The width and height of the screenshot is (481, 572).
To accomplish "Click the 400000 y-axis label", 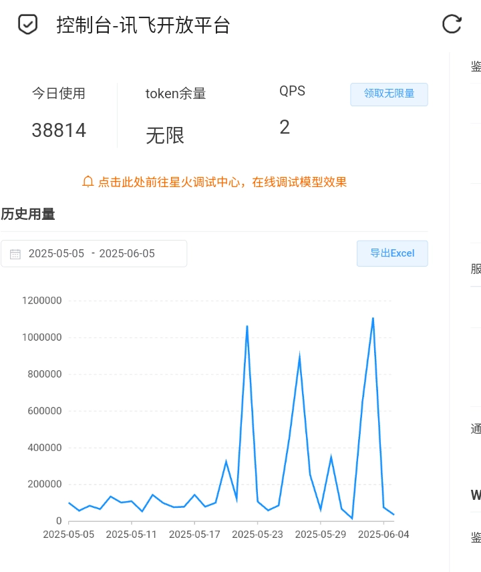I will pyautogui.click(x=45, y=448).
